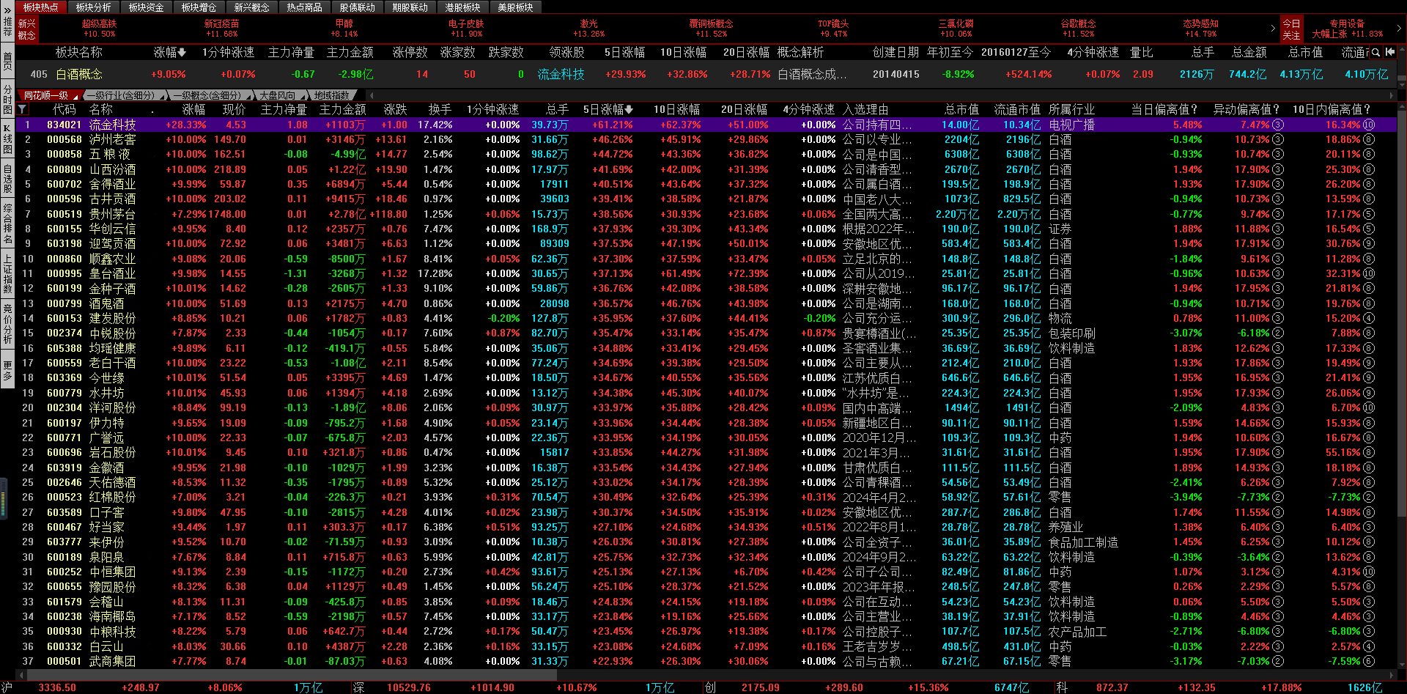Image resolution: width=1407 pixels, height=694 pixels.
Task: Sort stock table by 现价 column header
Action: 234,110
